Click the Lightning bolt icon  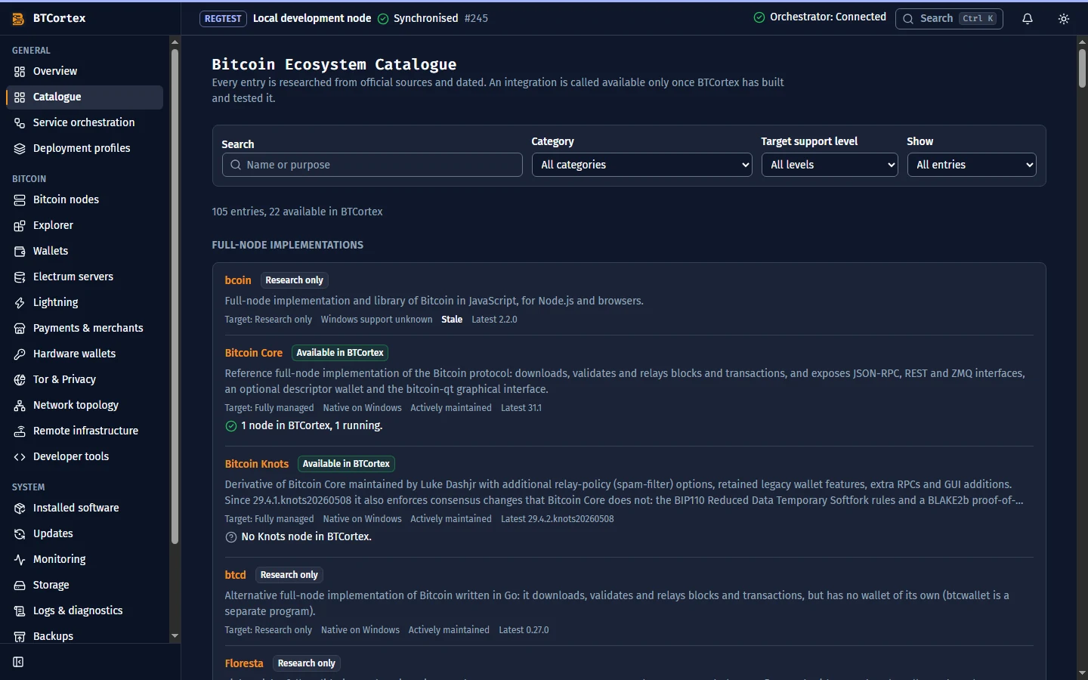coord(20,302)
